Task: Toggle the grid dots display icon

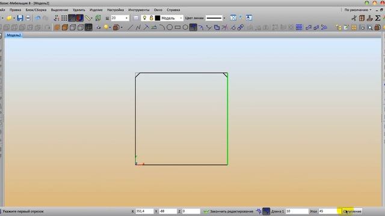Action: point(64,18)
